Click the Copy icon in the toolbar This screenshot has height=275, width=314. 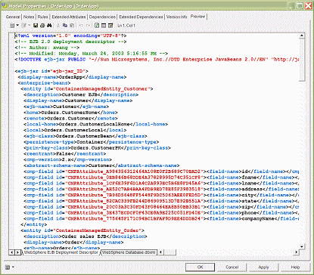[65, 26]
